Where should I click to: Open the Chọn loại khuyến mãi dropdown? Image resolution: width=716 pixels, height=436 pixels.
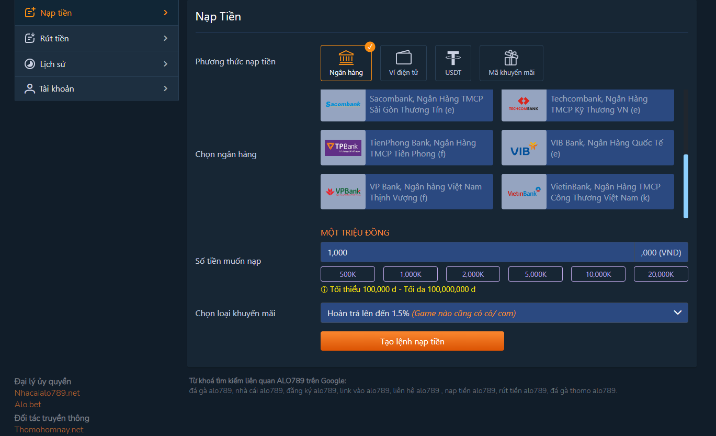(x=504, y=313)
